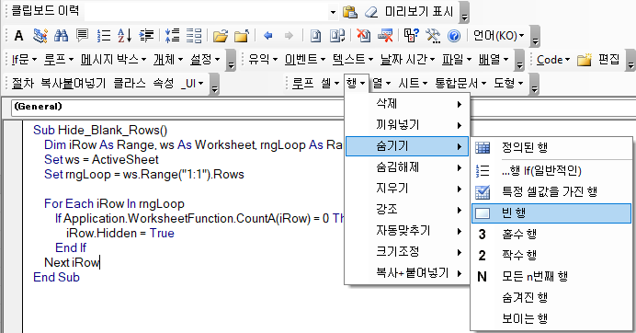Click the document with red X icon
The height and width of the screenshot is (333, 636).
pyautogui.click(x=363, y=36)
